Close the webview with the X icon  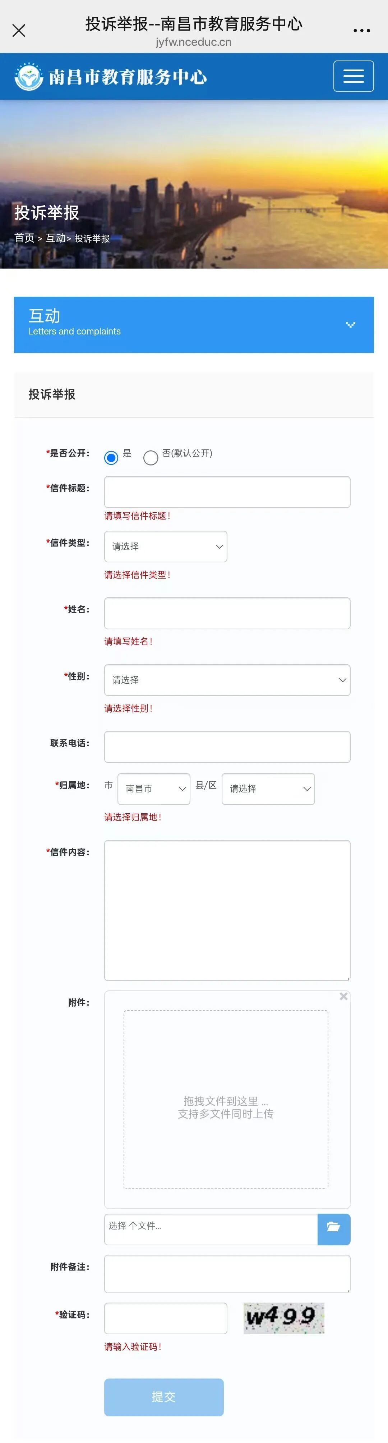click(19, 31)
